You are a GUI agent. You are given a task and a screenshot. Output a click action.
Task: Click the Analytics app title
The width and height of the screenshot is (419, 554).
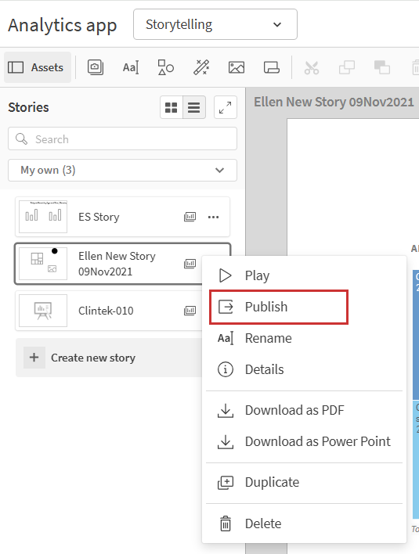63,26
